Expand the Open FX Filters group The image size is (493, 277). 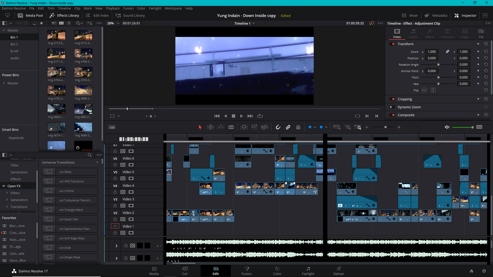coord(7,193)
